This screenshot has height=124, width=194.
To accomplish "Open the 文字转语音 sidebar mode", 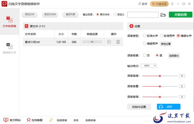I will tap(9, 22).
